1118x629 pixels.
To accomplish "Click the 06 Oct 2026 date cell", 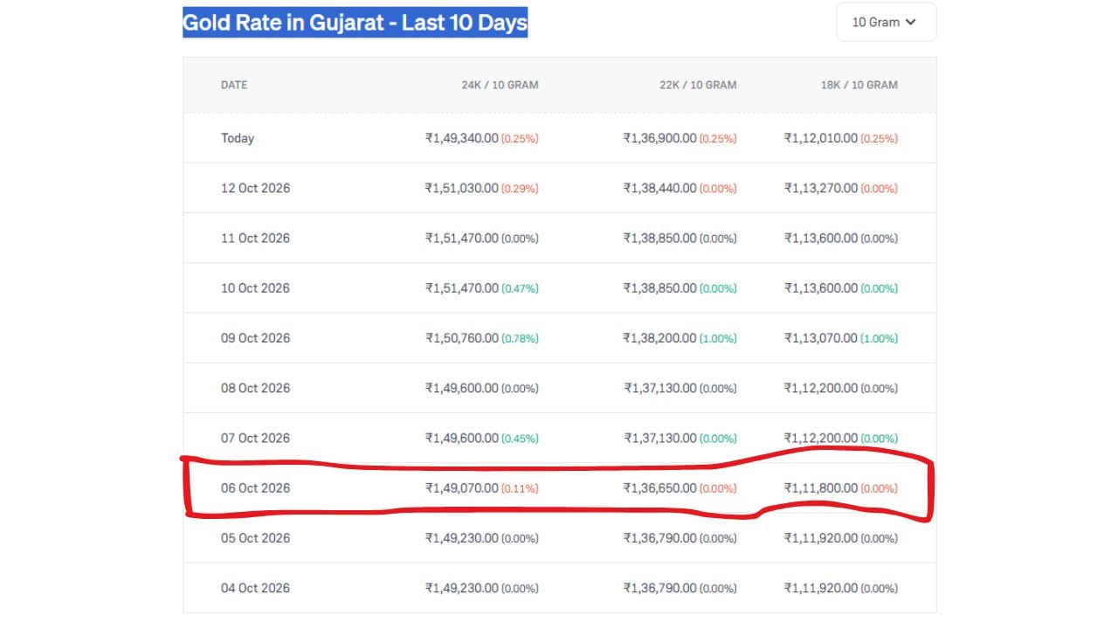I will tap(255, 487).
